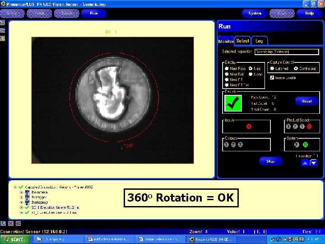Reset the pass and fail counts
The height and width of the screenshot is (244, 325).
click(x=307, y=101)
